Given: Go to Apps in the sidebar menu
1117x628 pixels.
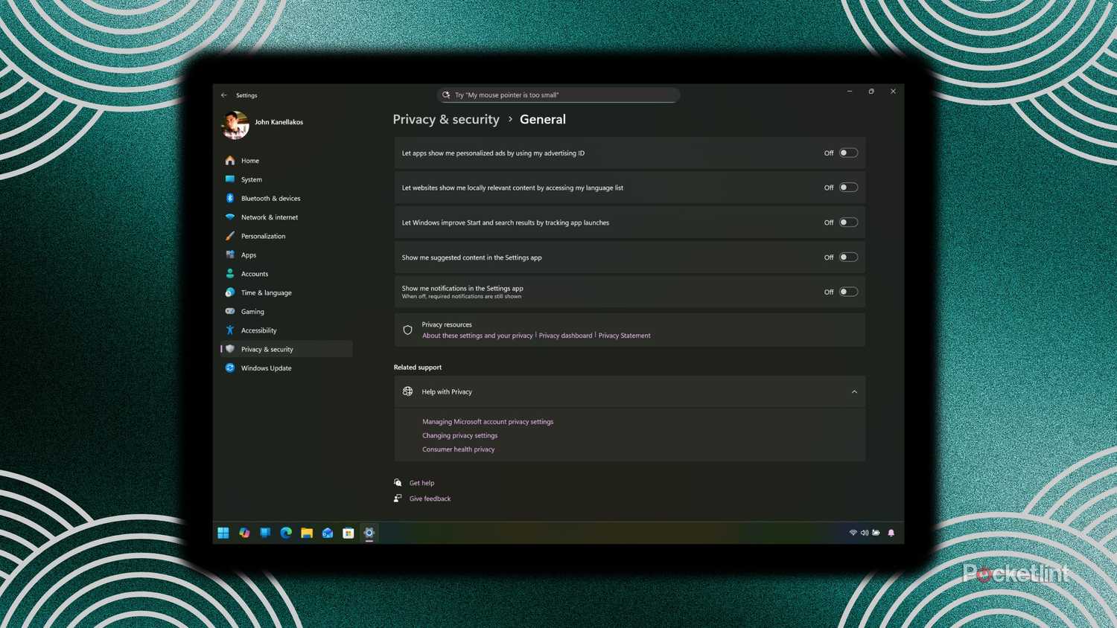Looking at the screenshot, I should 248,254.
